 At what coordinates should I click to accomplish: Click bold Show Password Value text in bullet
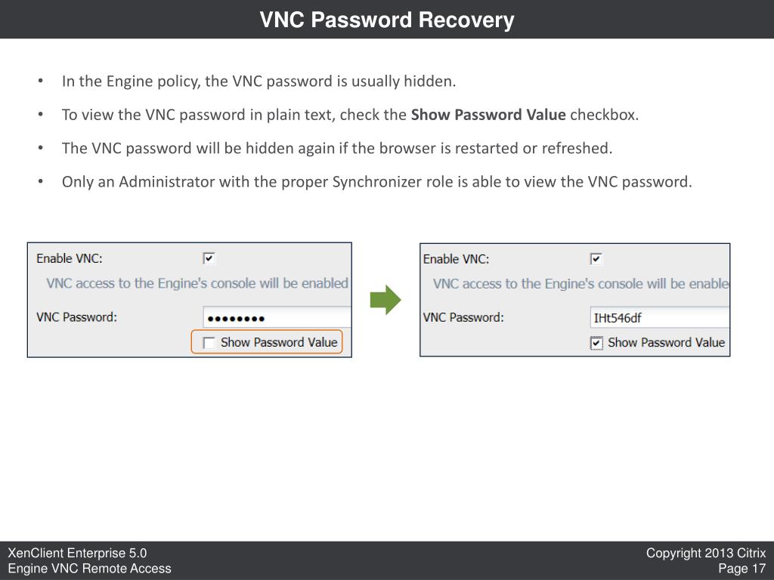pos(488,115)
